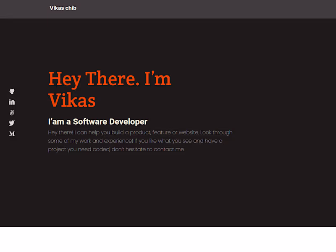
Task: Click the last line of the intro text
Action: pyautogui.click(x=116, y=149)
